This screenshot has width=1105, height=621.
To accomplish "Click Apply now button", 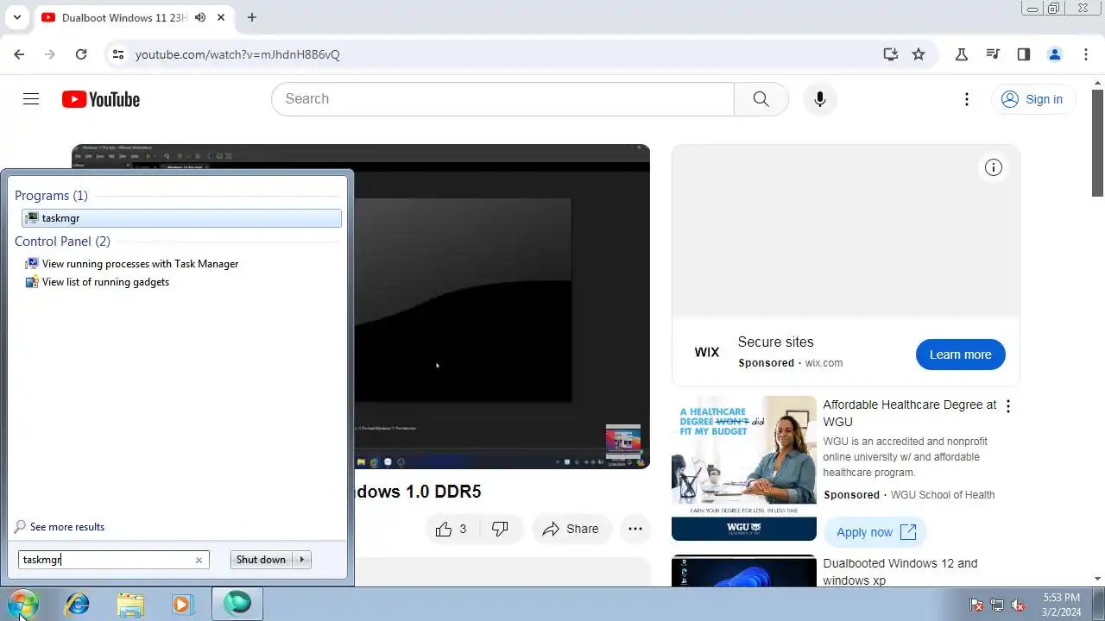I will [x=875, y=532].
